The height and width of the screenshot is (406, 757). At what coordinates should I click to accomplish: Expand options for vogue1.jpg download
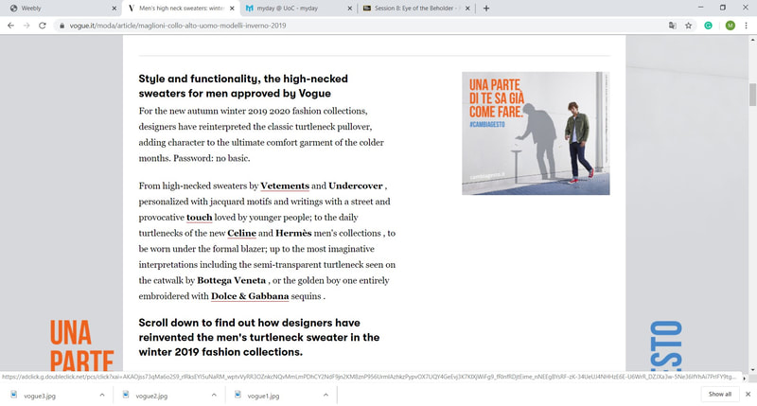(326, 396)
